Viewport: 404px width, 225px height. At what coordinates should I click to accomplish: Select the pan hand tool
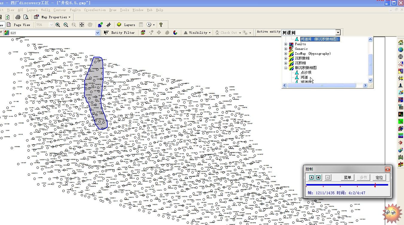tap(90, 25)
